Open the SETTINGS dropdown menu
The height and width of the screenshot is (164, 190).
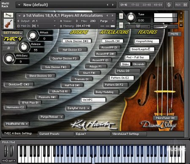(13, 33)
